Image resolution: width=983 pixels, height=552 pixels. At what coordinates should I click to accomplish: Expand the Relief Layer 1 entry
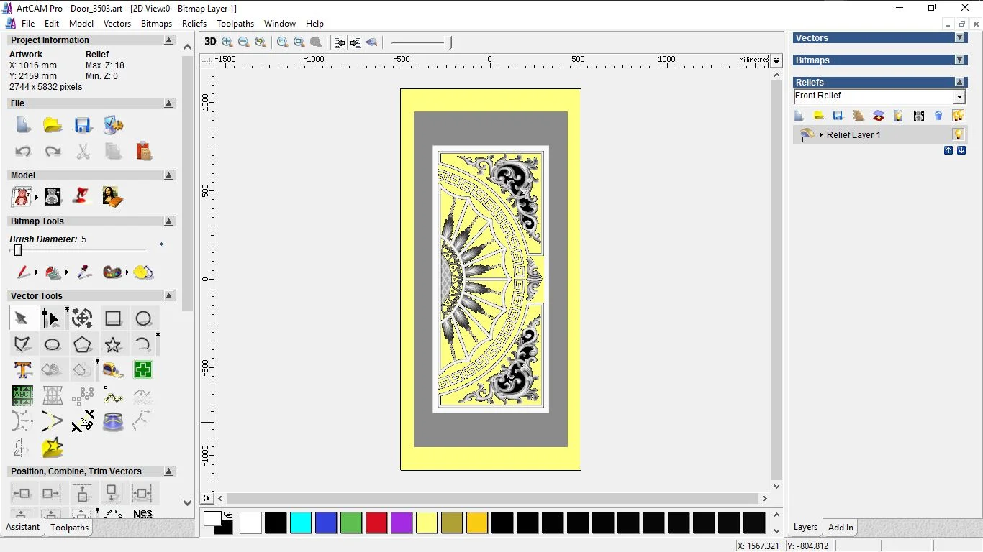[821, 134]
